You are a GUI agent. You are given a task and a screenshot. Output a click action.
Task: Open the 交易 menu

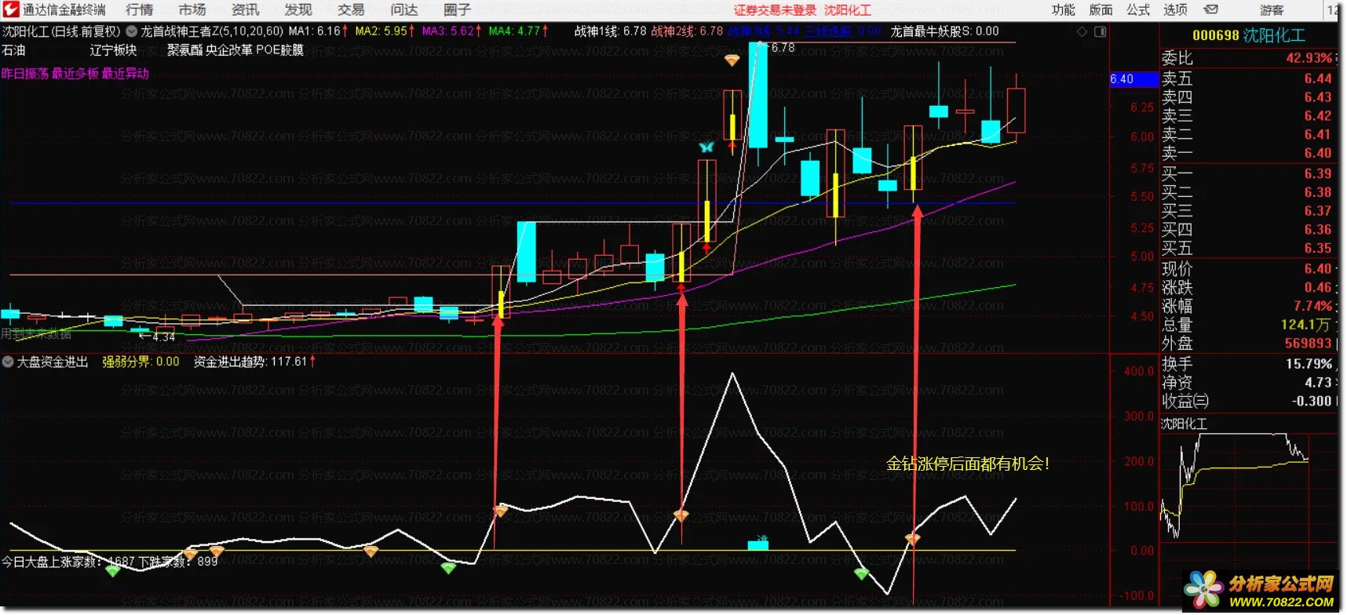(x=351, y=9)
